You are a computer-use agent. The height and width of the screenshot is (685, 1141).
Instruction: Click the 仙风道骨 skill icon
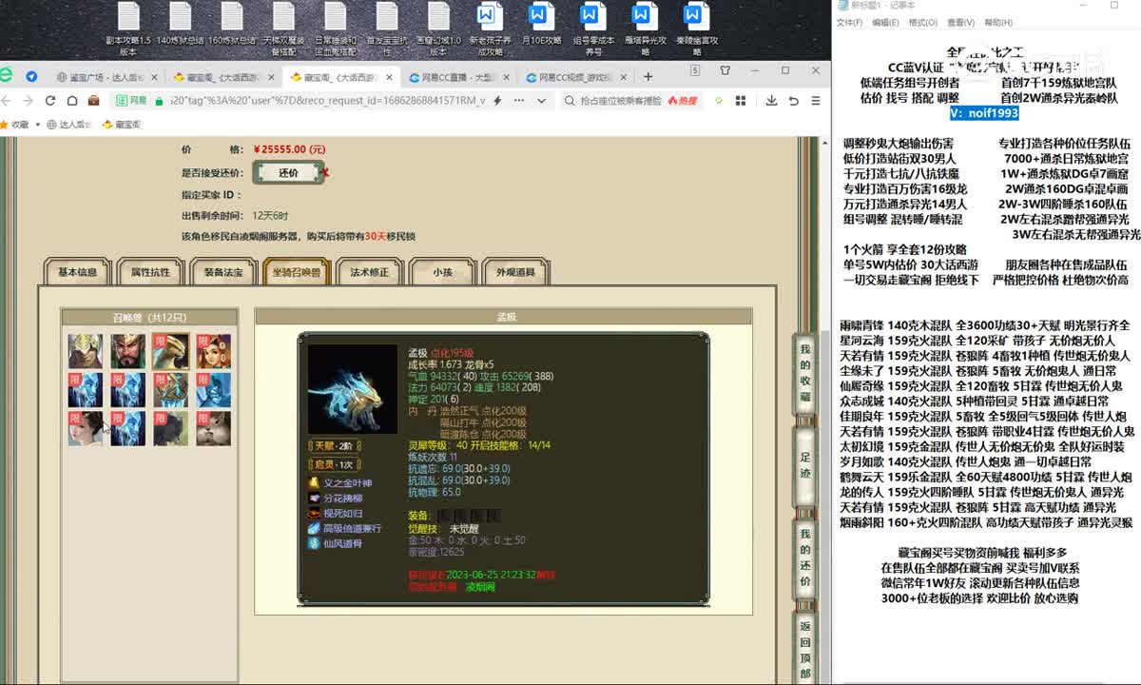(315, 543)
